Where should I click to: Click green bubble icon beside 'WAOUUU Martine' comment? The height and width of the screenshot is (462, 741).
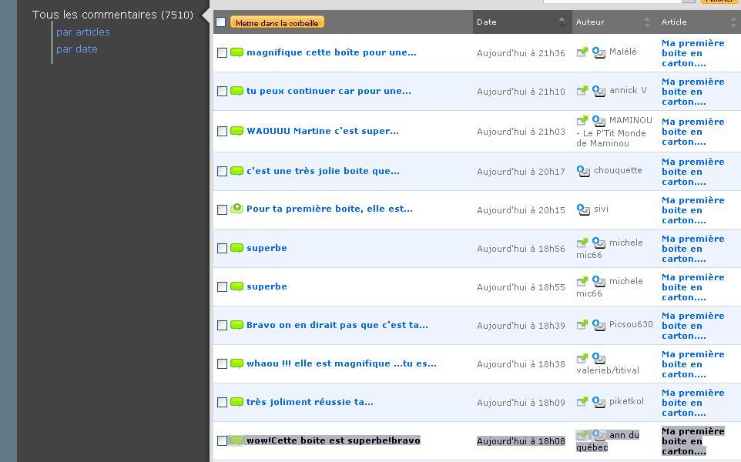click(x=236, y=131)
